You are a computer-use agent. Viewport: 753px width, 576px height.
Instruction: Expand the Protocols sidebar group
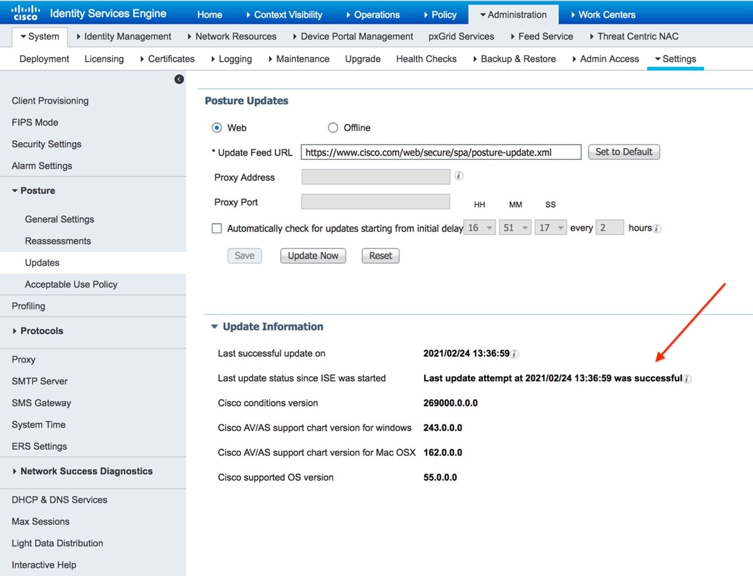tap(15, 331)
